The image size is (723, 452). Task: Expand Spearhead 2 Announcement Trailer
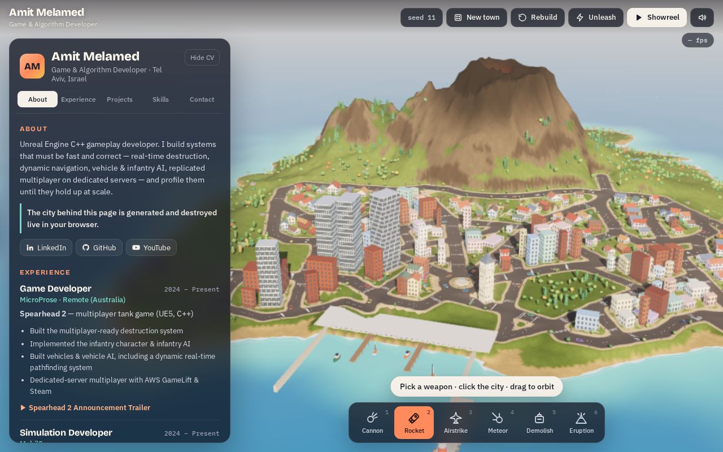coord(85,407)
